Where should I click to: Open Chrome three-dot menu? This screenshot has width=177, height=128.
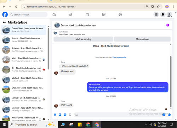(173, 7)
